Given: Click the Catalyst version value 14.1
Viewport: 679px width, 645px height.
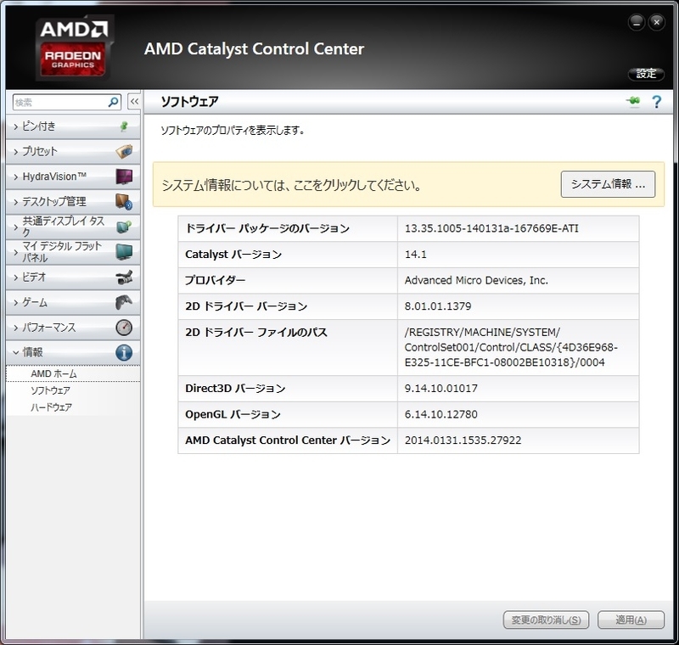Looking at the screenshot, I should 415,254.
